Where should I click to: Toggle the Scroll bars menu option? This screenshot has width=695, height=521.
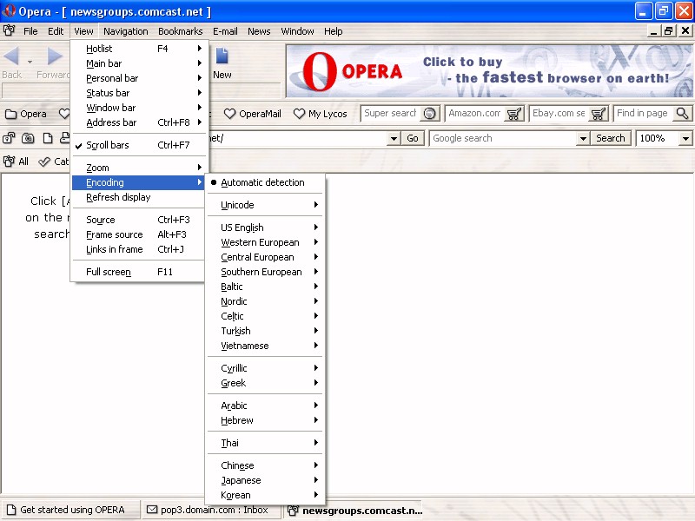108,146
